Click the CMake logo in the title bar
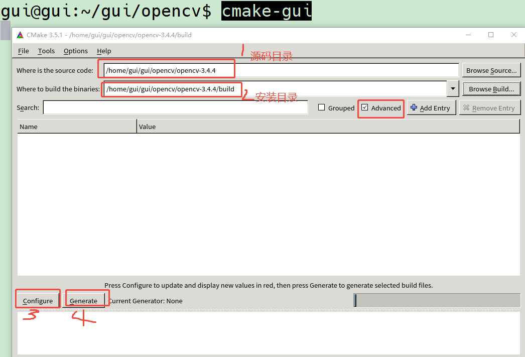Screen dimensions: 525x357 click(20, 35)
